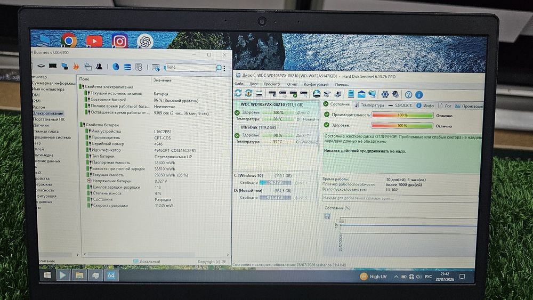
Task: Select the Портативный ПК item in AIDA64 tree
Action: (49, 119)
